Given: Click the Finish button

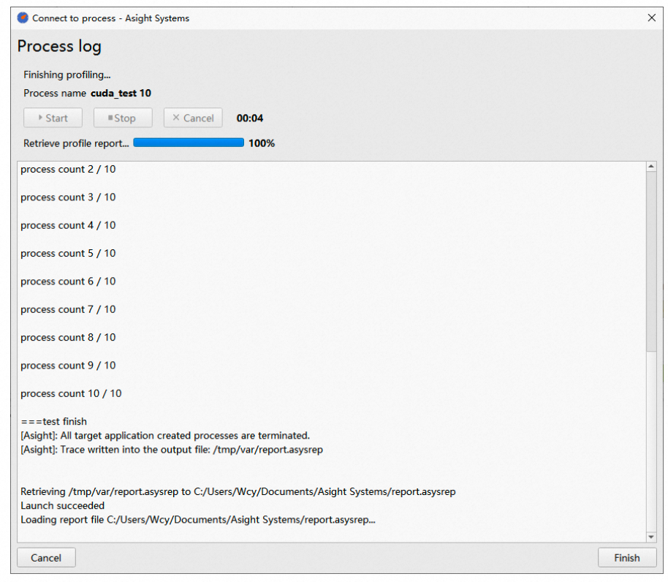Looking at the screenshot, I should pos(626,558).
